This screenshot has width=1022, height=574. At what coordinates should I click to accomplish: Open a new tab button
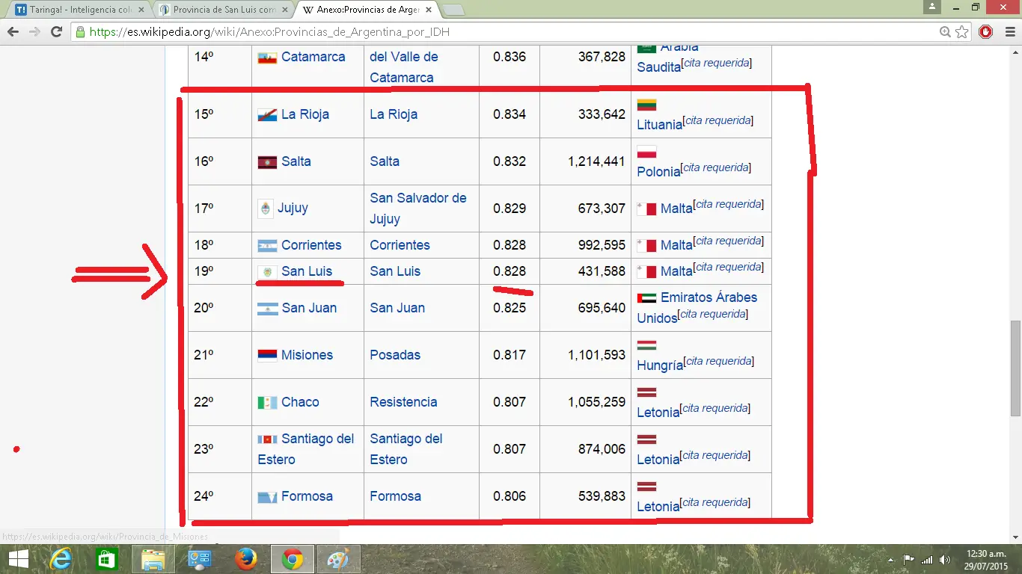[453, 10]
